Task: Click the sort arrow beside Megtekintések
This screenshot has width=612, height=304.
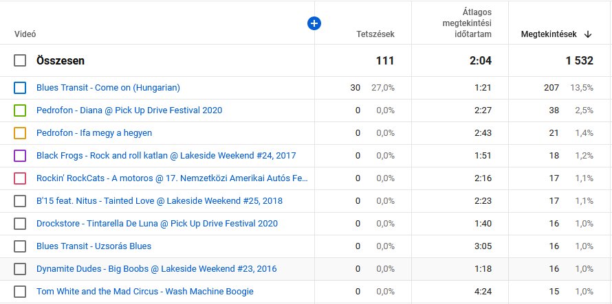Action: (x=588, y=34)
